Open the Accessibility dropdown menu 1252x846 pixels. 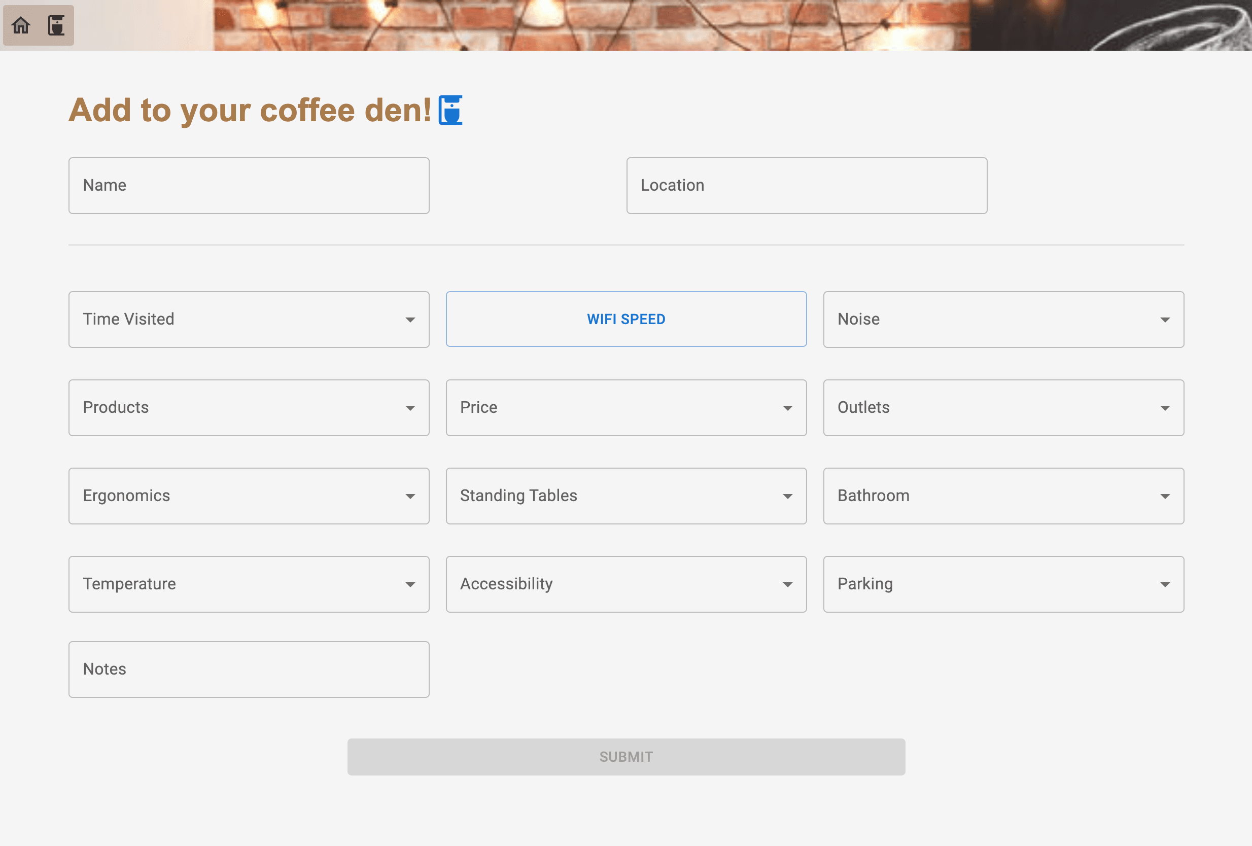point(626,583)
